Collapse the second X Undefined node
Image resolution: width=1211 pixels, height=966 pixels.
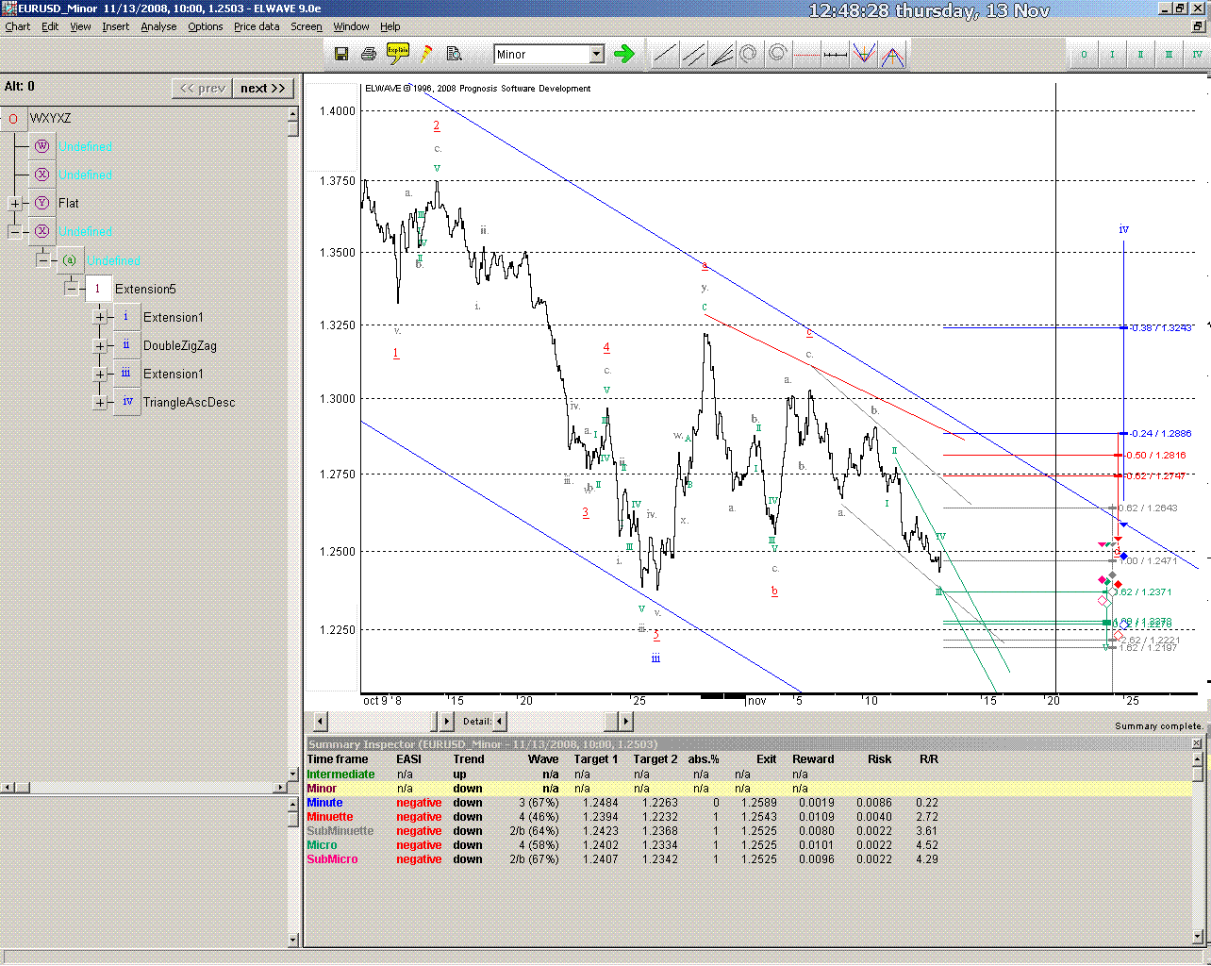coord(15,231)
